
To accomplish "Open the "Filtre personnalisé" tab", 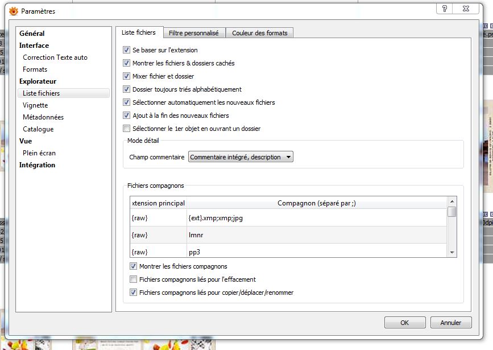I will (x=194, y=33).
